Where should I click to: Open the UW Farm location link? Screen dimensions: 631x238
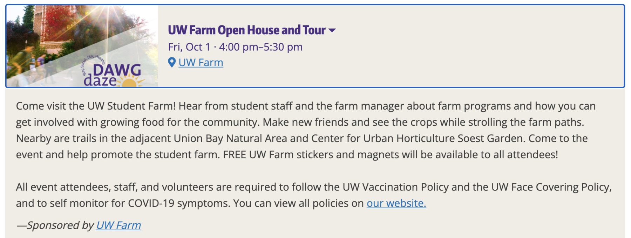(x=201, y=62)
